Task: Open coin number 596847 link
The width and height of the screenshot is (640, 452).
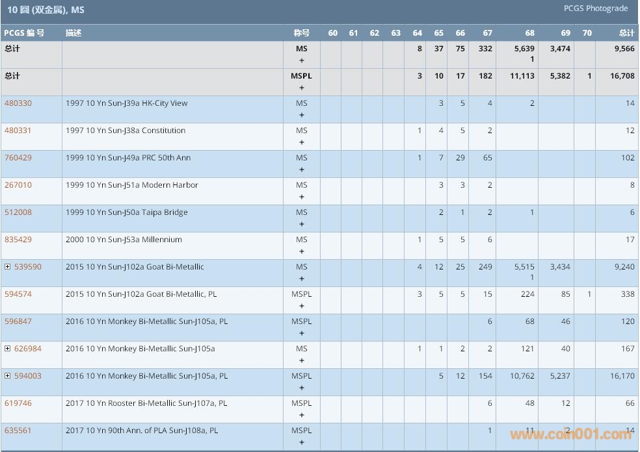Action: [18, 321]
